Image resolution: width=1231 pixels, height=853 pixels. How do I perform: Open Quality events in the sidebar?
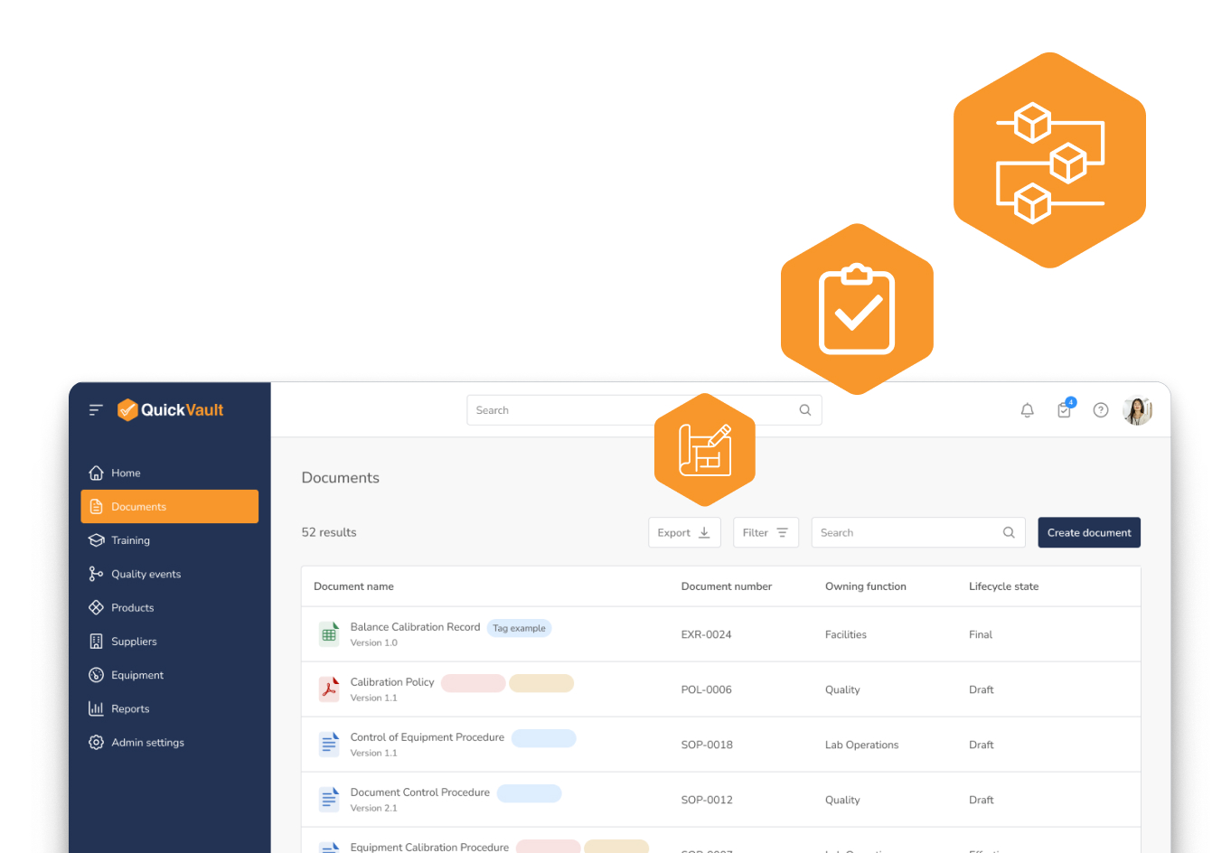tap(146, 575)
